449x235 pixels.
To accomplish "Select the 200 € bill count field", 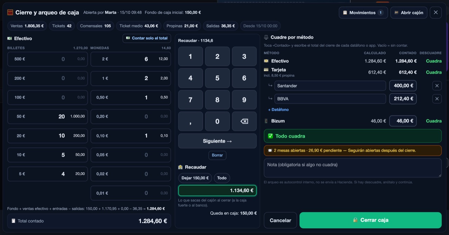I will click(x=47, y=78).
